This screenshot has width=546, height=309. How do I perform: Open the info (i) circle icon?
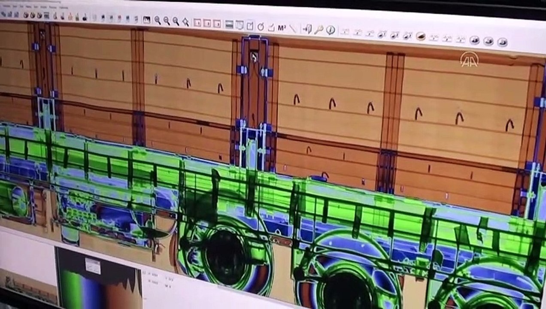[x=330, y=30]
